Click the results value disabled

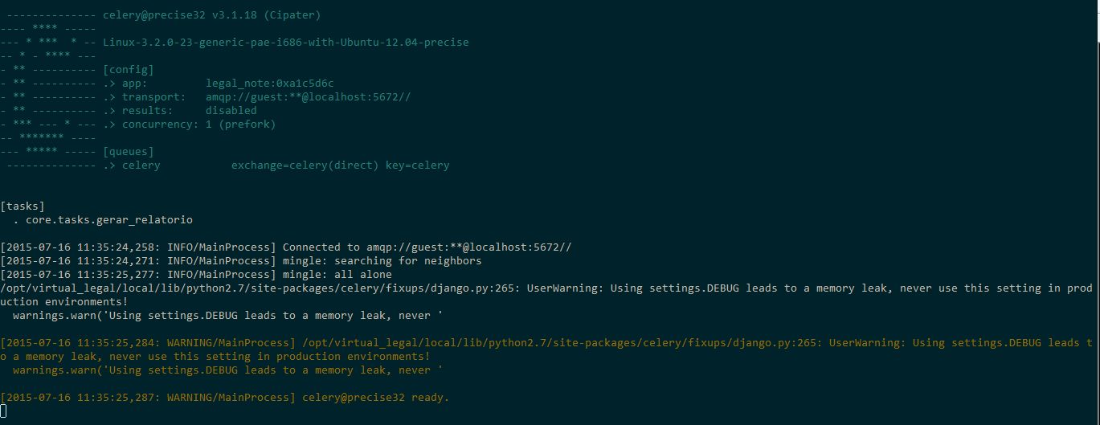[x=231, y=111]
